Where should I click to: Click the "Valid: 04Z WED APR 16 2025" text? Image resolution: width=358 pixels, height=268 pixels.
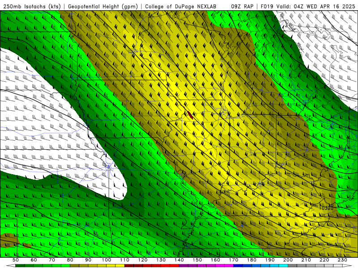(x=316, y=6)
